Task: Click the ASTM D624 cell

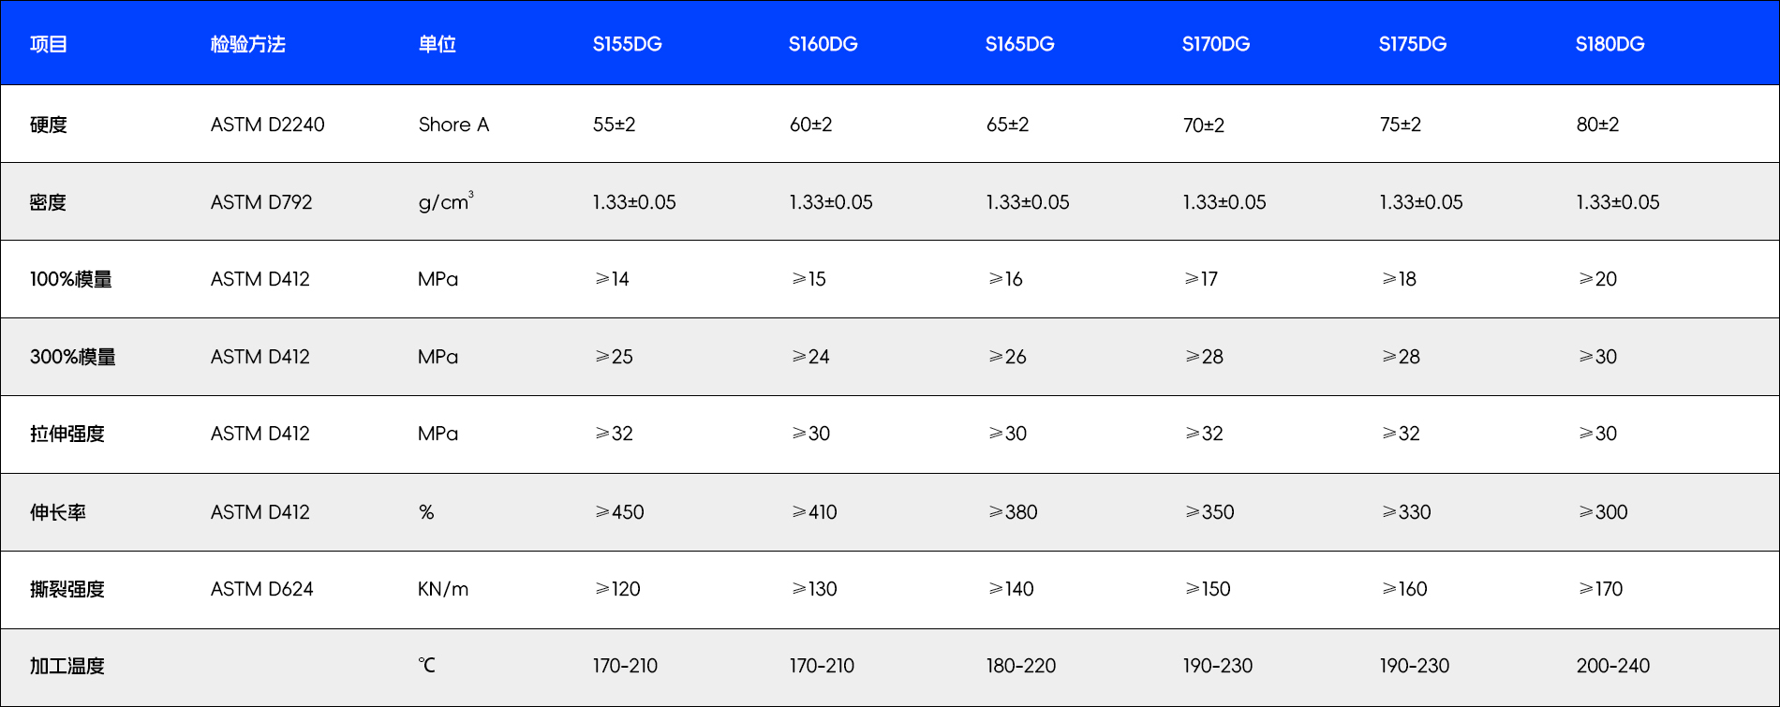Action: click(261, 589)
